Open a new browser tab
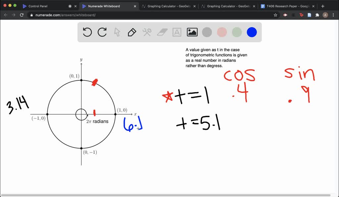The image size is (339, 197). 323,6
